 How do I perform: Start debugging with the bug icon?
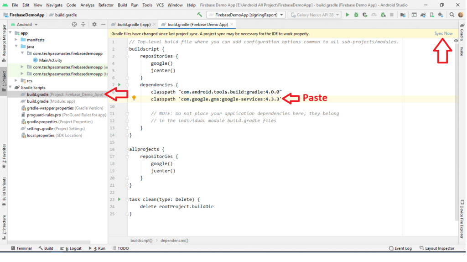click(356, 15)
